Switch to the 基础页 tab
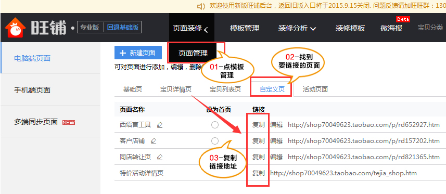The height and width of the screenshot is (194, 446). (133, 89)
